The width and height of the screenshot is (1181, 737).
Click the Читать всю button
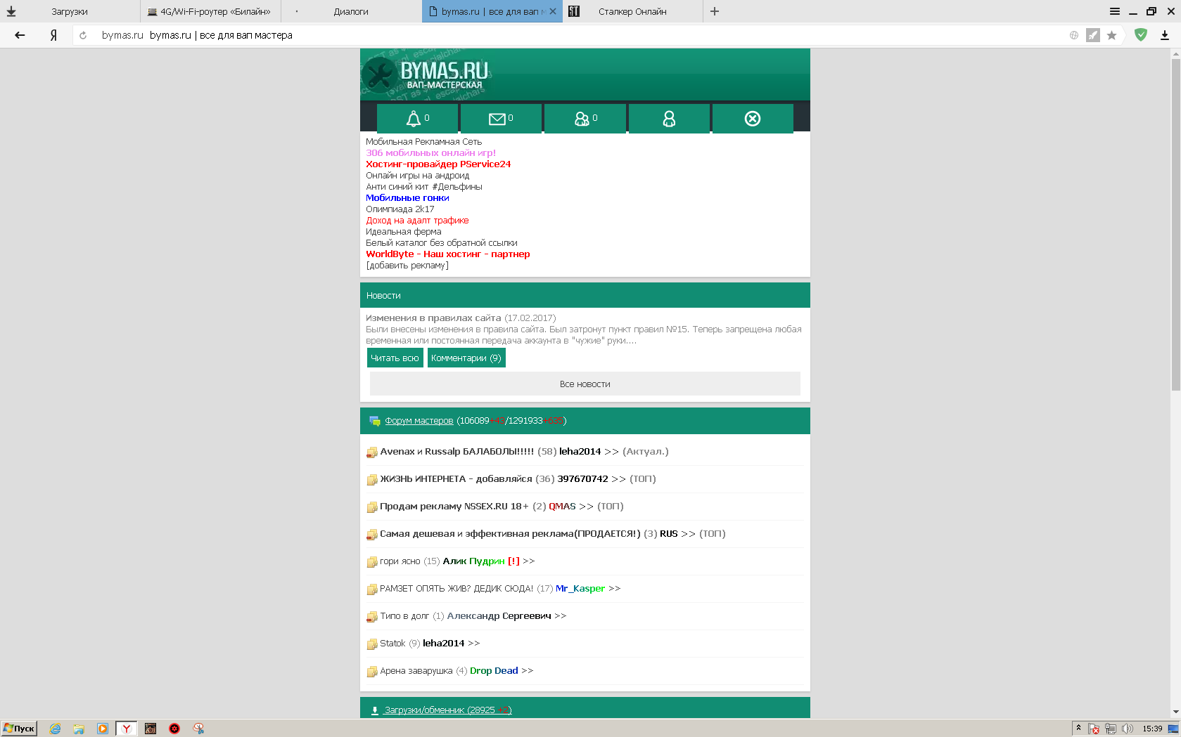click(x=395, y=358)
